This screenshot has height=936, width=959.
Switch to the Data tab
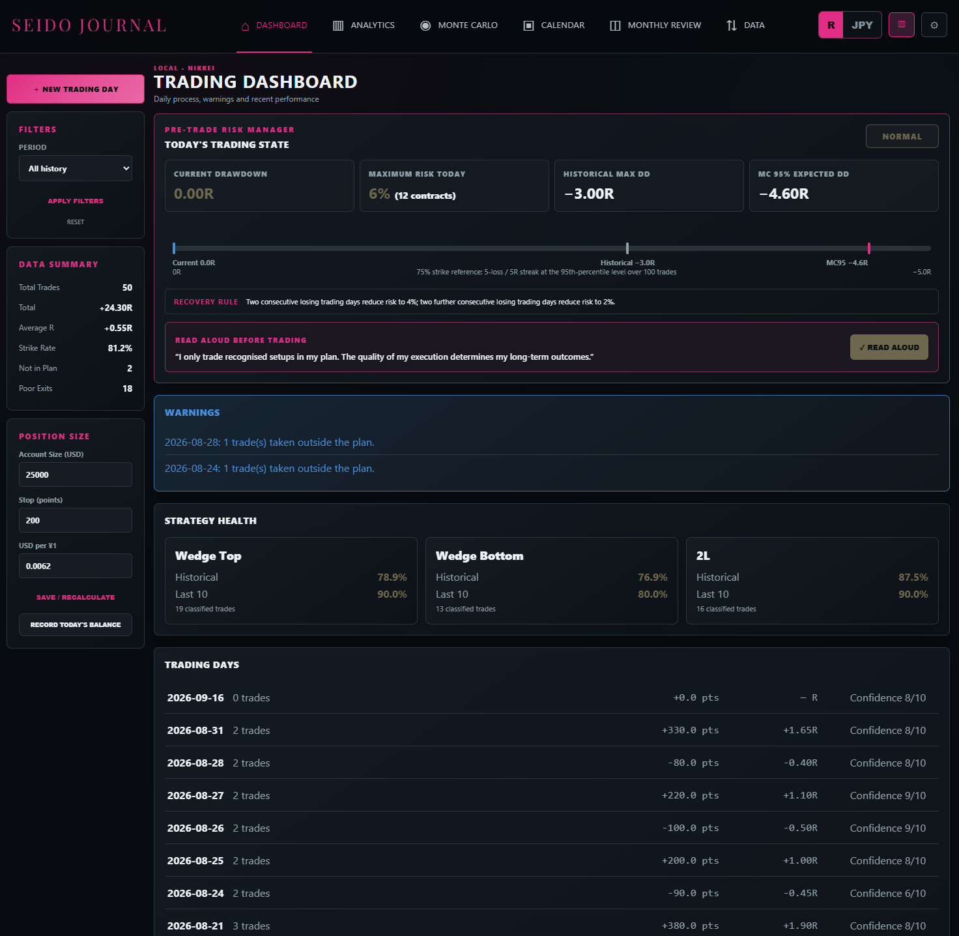[x=745, y=25]
